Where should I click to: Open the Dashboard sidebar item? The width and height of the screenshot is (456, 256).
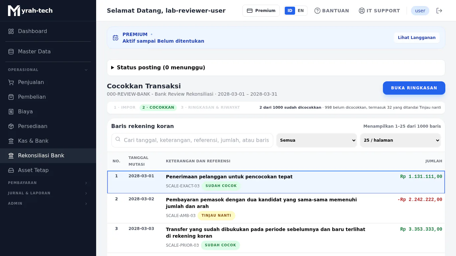coord(48,31)
